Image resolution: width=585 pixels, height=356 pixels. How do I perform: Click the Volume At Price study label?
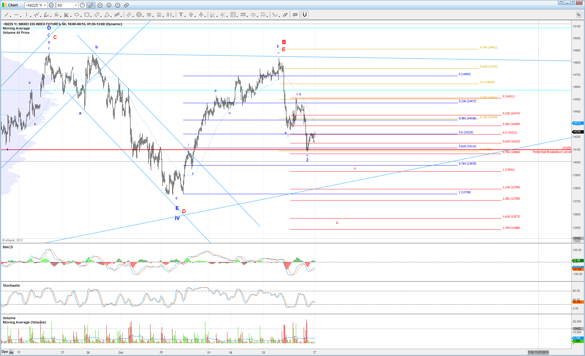tap(16, 33)
